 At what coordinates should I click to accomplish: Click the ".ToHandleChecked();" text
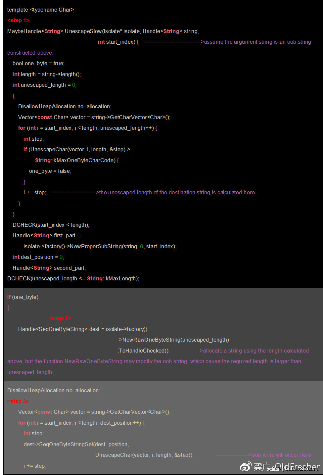[144, 351]
